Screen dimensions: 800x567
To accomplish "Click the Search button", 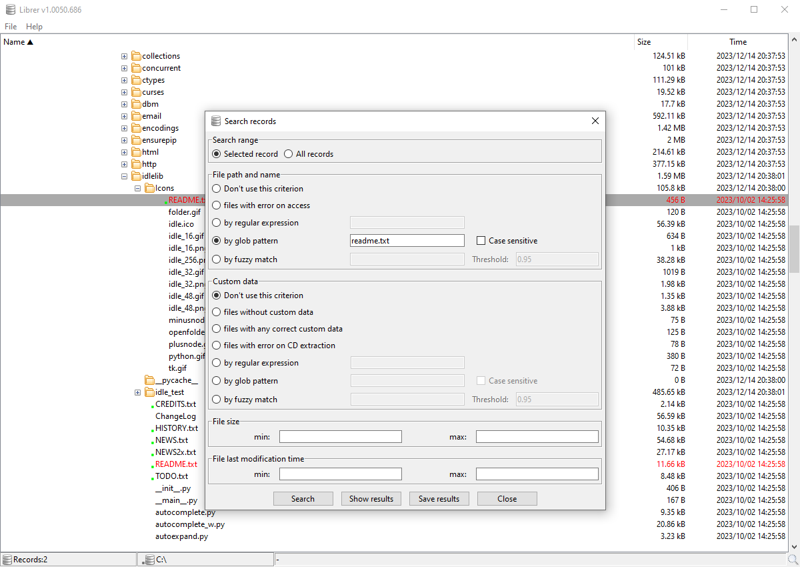I will click(303, 499).
